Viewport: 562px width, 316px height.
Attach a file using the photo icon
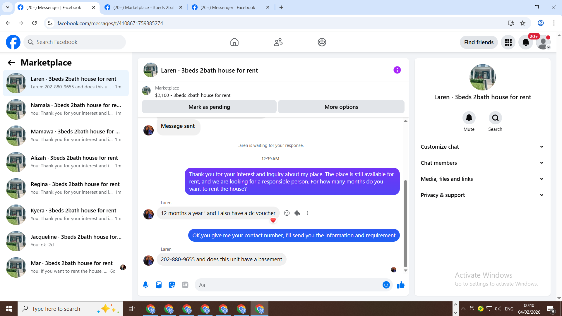coord(159,285)
